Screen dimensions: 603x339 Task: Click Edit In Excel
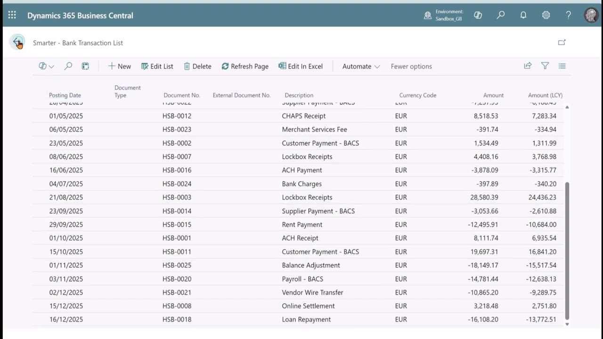coord(301,66)
